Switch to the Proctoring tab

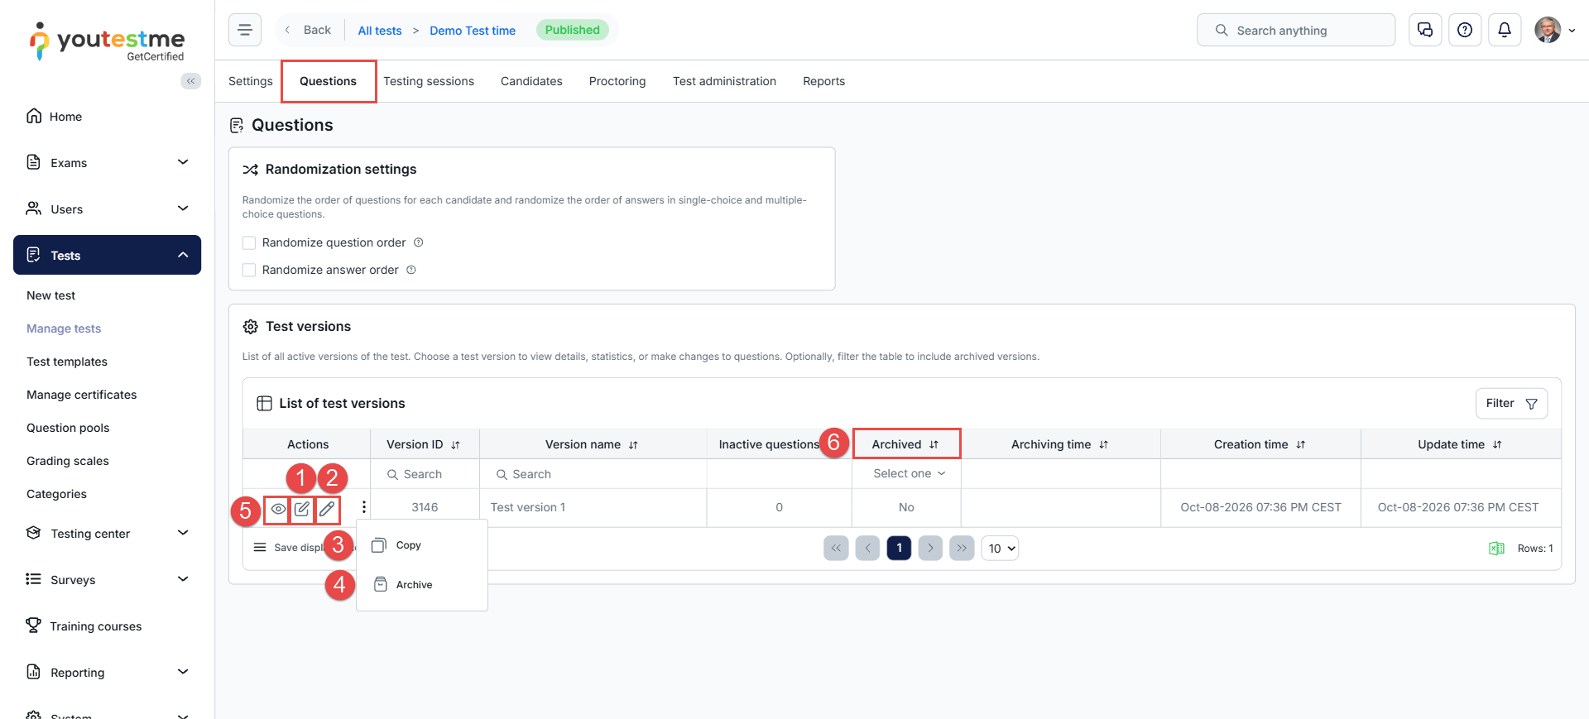pyautogui.click(x=617, y=81)
